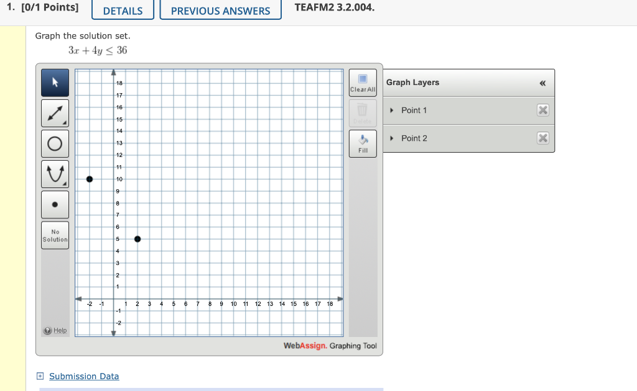Screen dimensions: 637x391
Task: Click the Delete icon button
Action: 363,113
